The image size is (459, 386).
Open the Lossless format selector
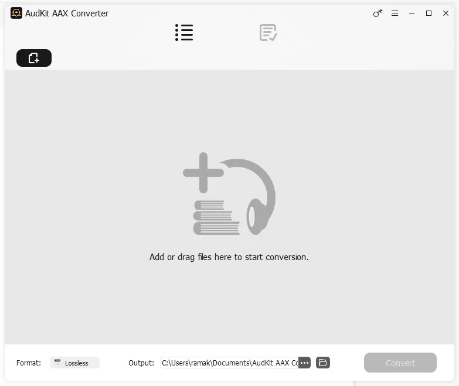[x=74, y=363]
